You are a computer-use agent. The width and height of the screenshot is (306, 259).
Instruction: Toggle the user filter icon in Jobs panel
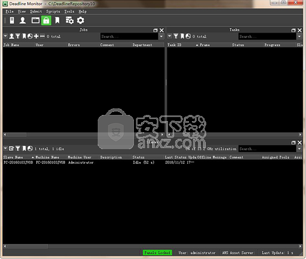coord(12,36)
